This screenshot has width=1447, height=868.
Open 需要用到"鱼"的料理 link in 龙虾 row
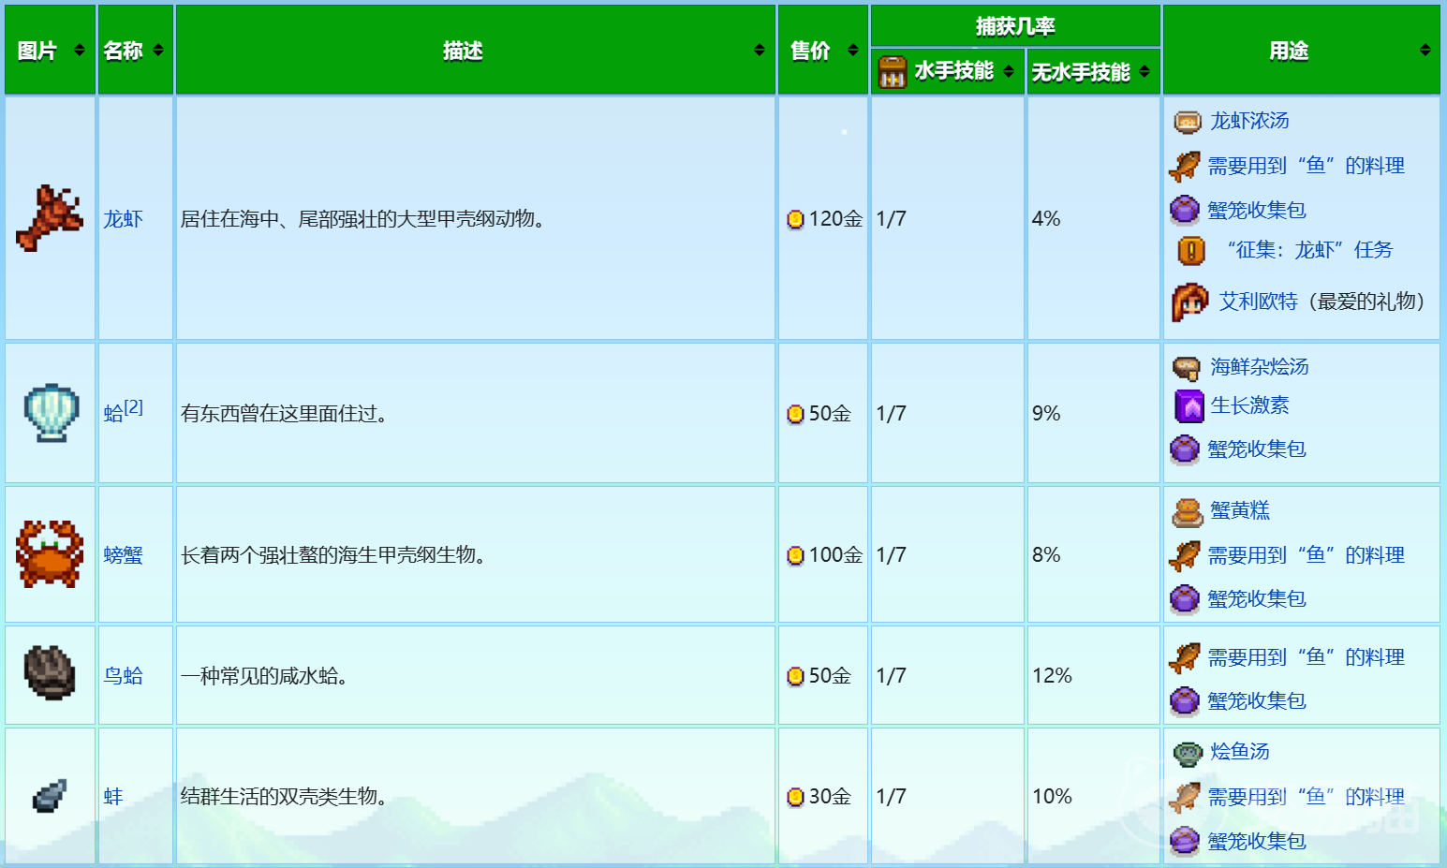[x=1307, y=166]
